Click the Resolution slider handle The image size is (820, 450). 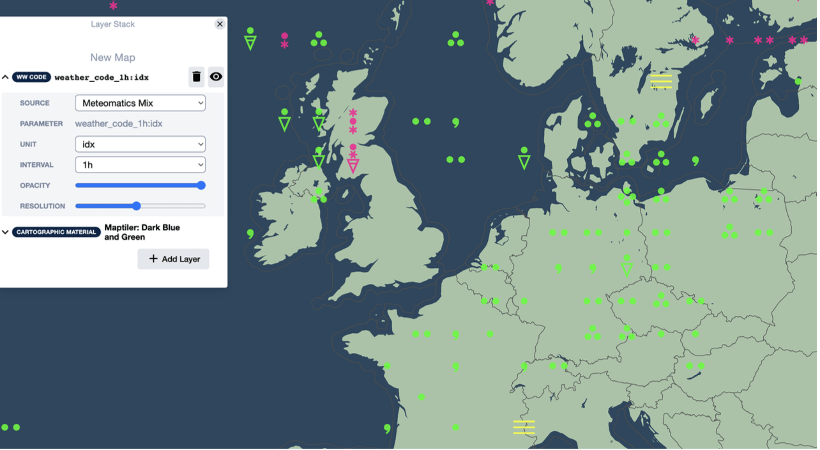pos(137,206)
